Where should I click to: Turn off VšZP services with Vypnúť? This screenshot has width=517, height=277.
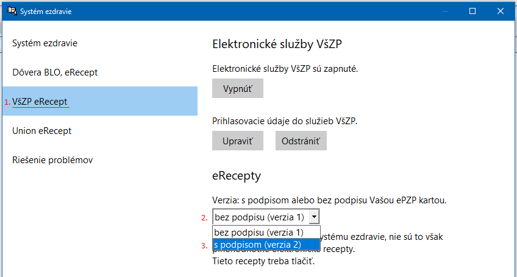238,88
